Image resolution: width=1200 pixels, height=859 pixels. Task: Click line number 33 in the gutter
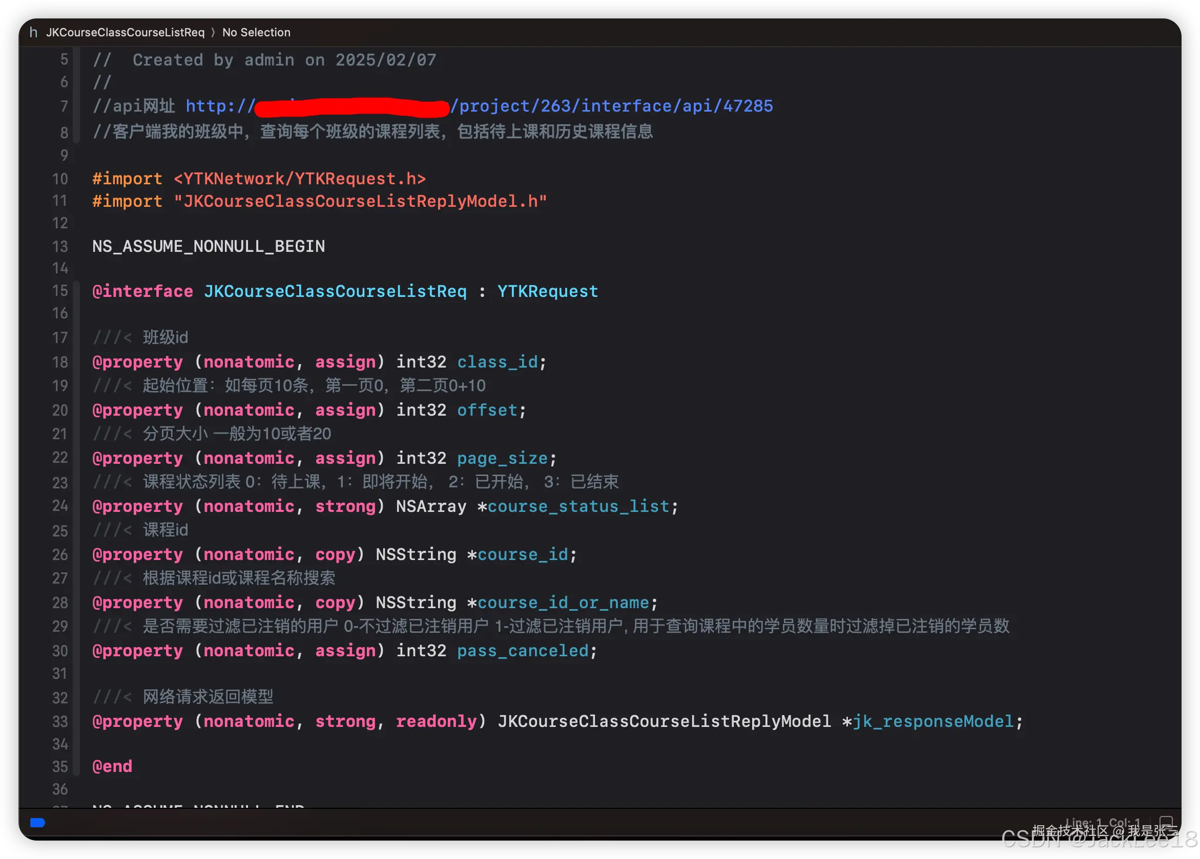(x=60, y=722)
